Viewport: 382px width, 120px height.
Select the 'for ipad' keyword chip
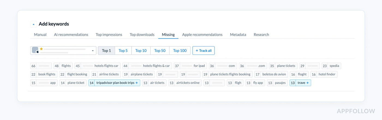[x=190, y=66]
